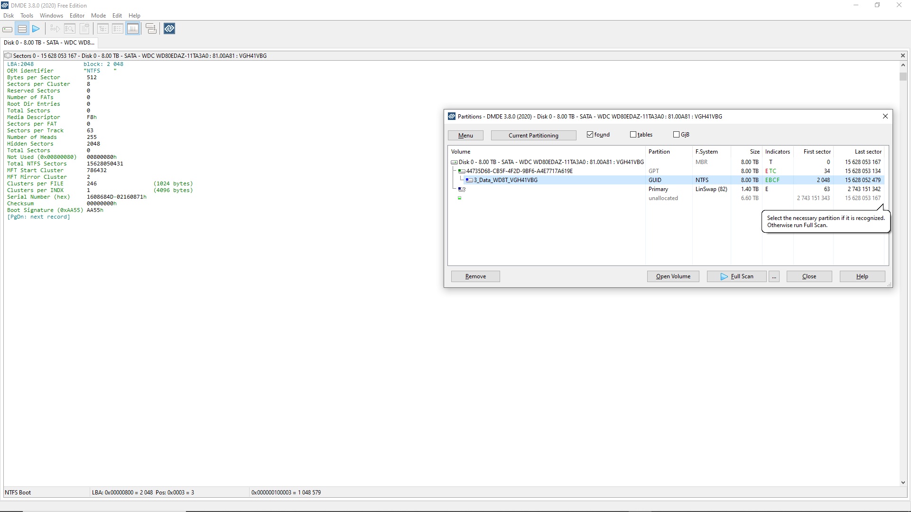This screenshot has height=512, width=911.
Task: Click the sector editor vertical scrollbar thumb
Action: click(903, 76)
